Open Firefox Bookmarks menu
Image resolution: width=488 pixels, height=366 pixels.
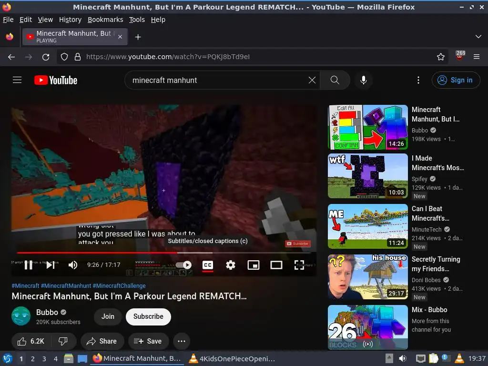[x=105, y=20]
